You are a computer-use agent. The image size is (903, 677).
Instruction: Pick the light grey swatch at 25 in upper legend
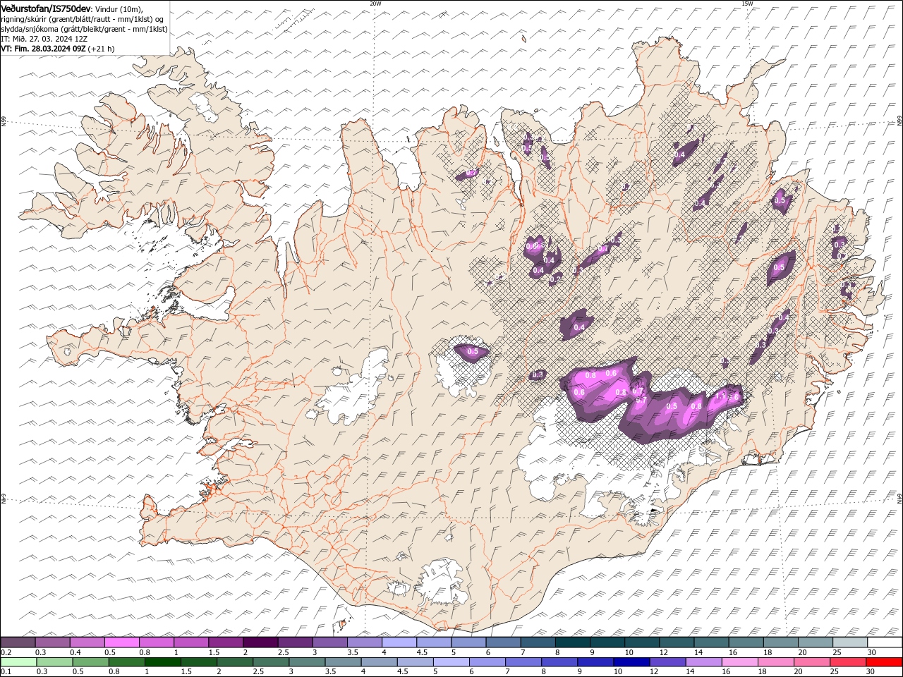(850, 642)
